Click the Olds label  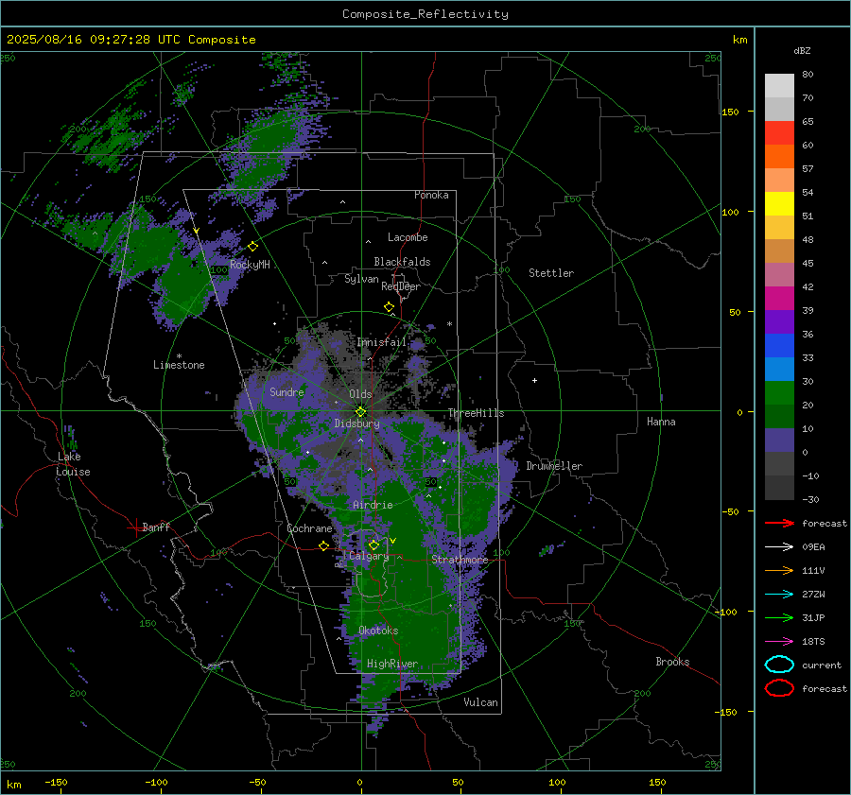pos(360,394)
